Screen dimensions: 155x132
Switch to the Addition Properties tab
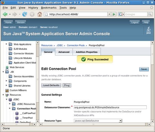pyautogui.click(x=86, y=52)
